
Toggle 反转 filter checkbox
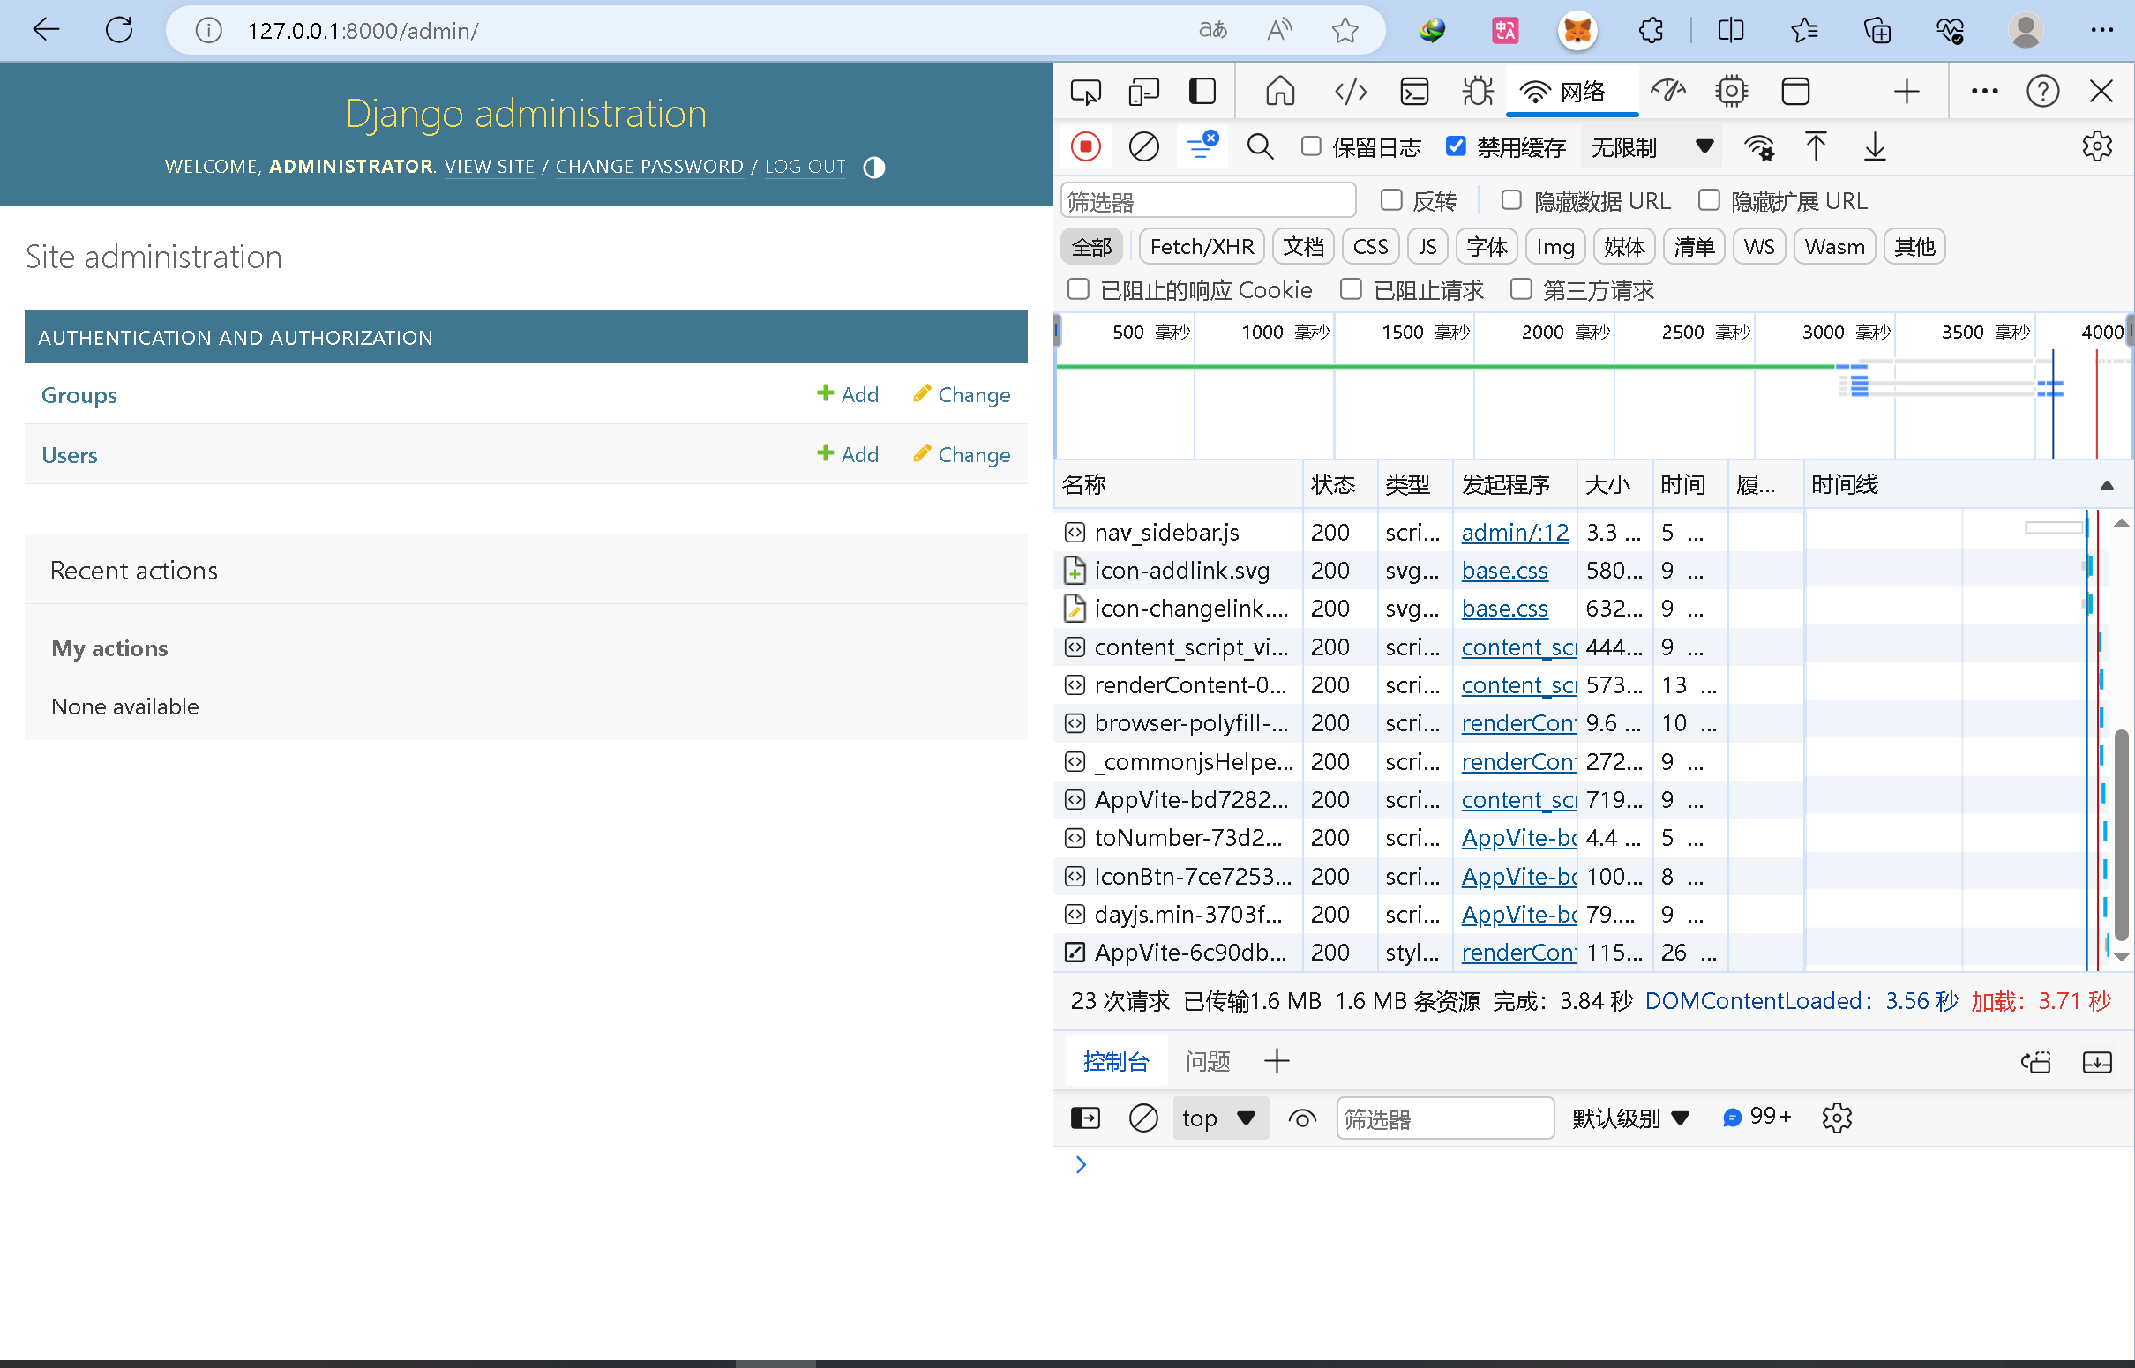point(1390,199)
